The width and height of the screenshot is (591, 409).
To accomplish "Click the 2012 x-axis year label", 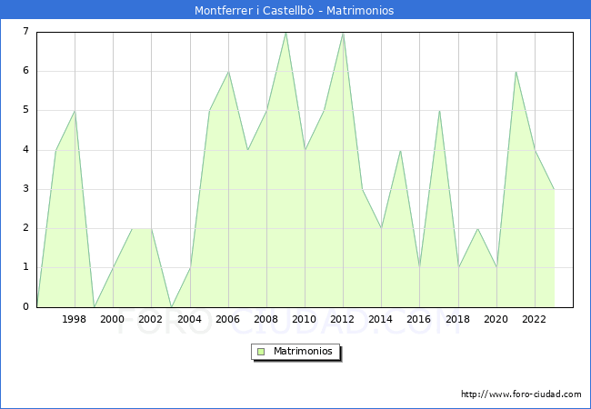I will pyautogui.click(x=343, y=319).
